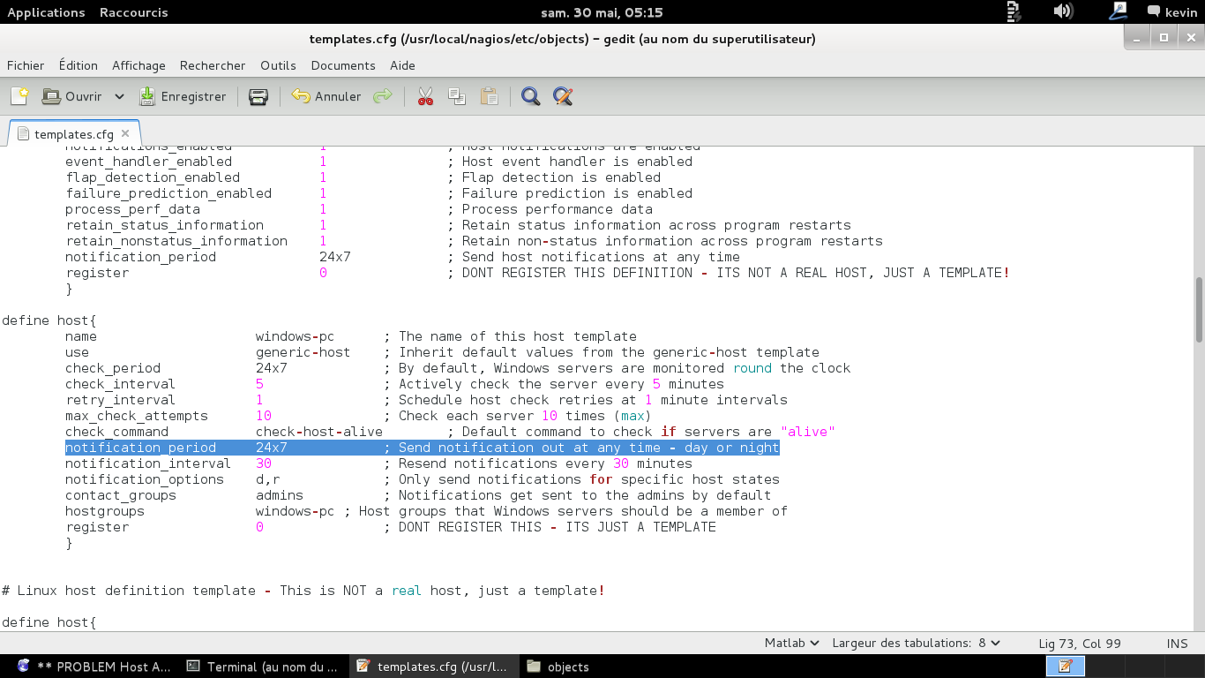Open the Rechercher menu

tap(213, 65)
